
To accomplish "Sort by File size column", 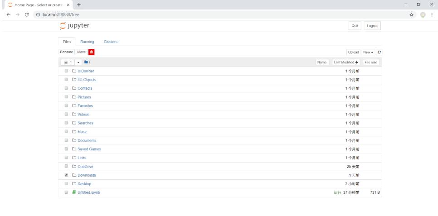I will click(371, 62).
